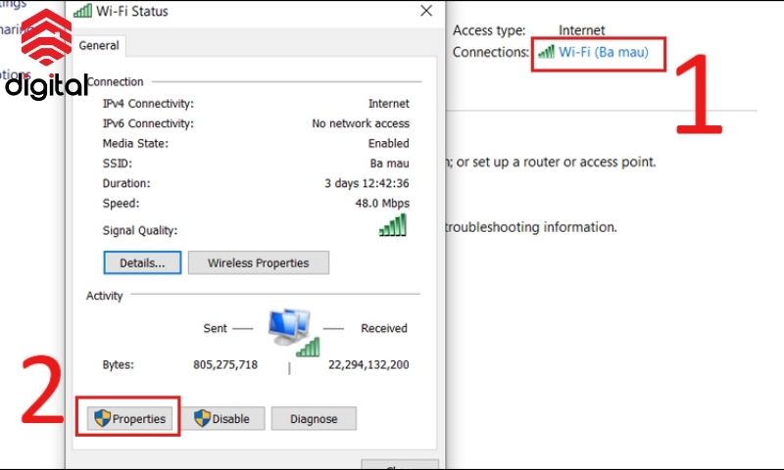
Task: Run Diagnose on the connection
Action: coord(314,418)
